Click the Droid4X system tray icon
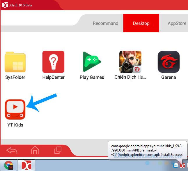 182,166
